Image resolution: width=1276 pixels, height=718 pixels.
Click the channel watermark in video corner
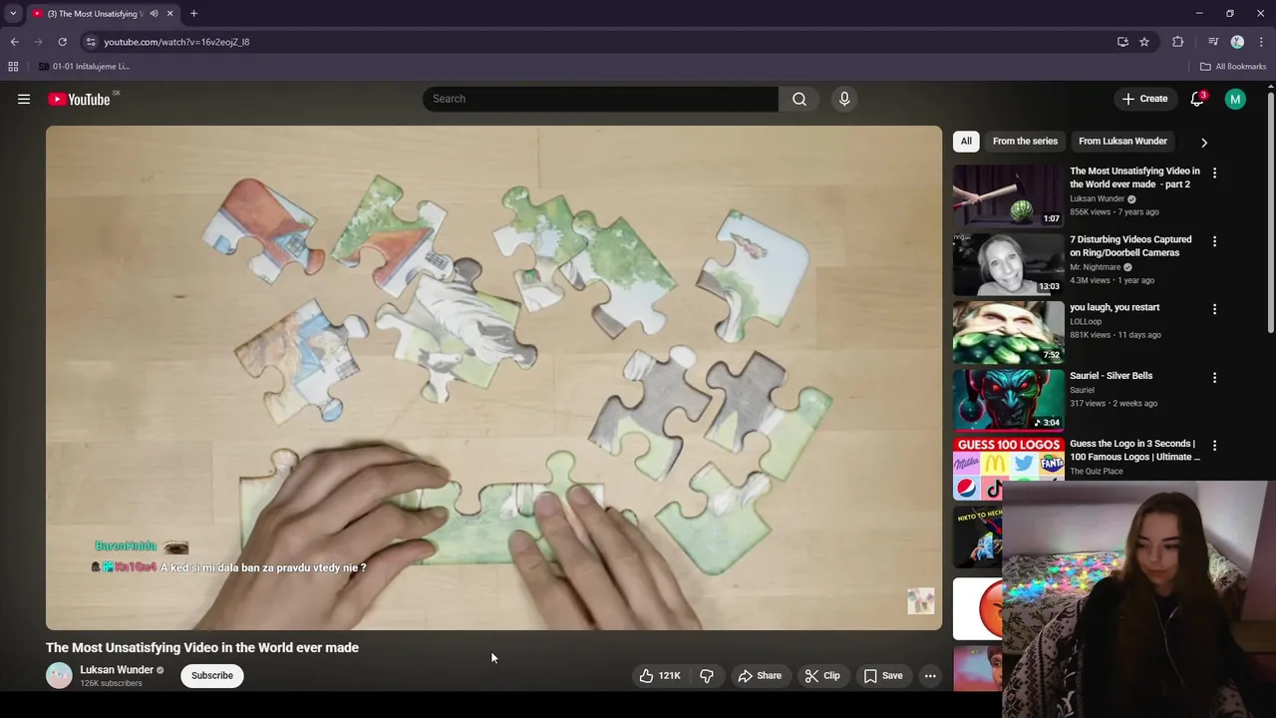click(x=921, y=601)
